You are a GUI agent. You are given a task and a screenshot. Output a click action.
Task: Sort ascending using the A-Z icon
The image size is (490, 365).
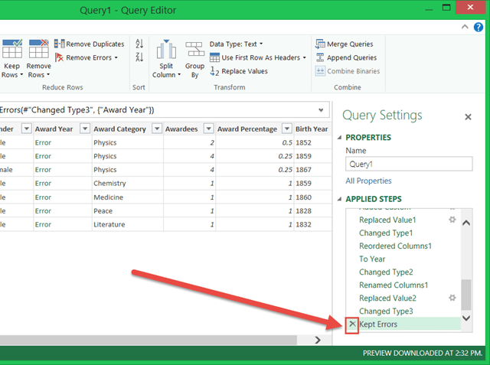coord(139,44)
